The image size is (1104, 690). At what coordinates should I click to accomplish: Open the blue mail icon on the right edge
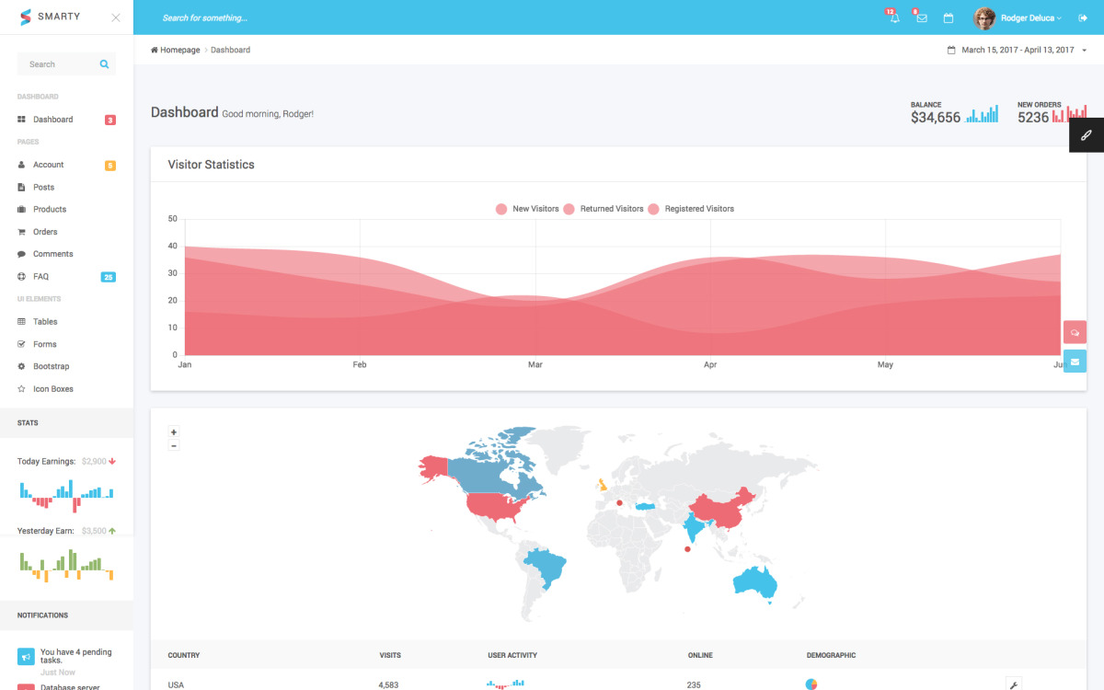[1075, 362]
